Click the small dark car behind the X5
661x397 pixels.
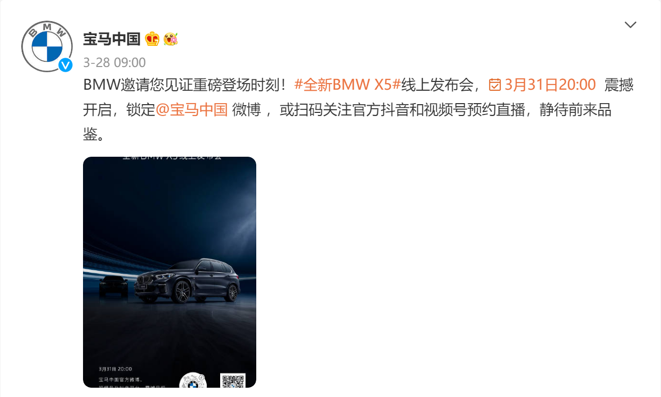(x=114, y=286)
